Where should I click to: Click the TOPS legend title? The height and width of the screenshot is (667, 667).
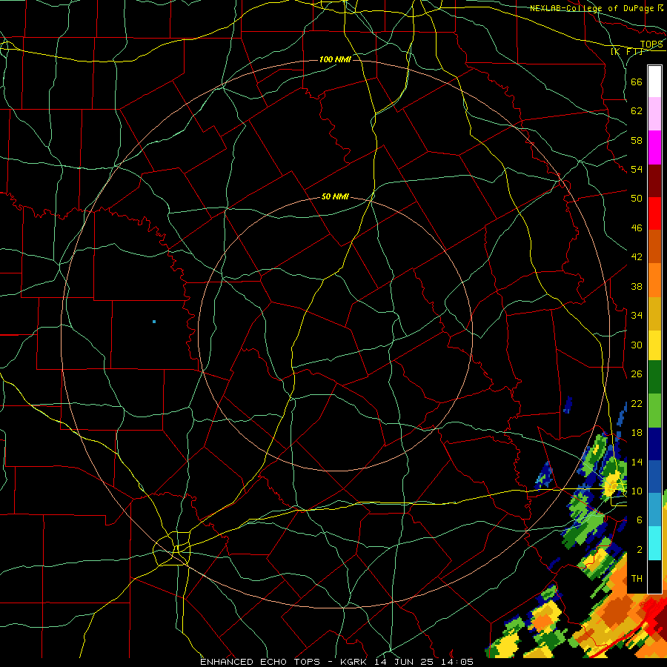tap(651, 44)
